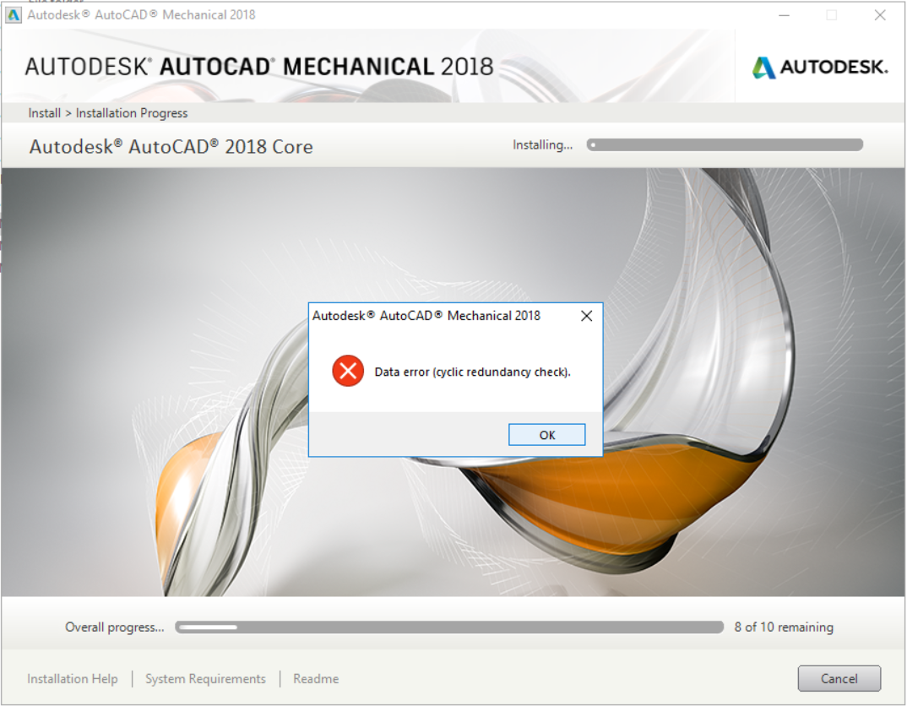
Task: Click the Install breadcrumb
Action: [44, 113]
